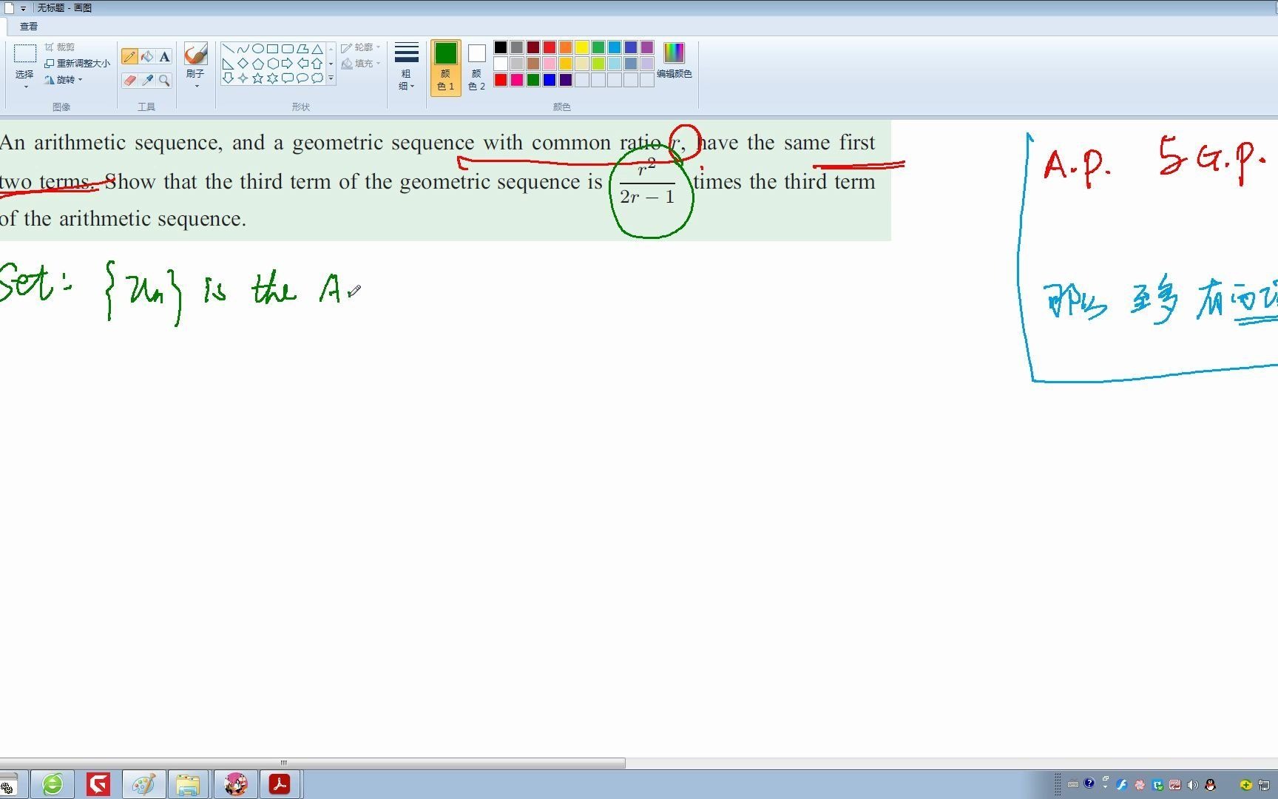
Task: Pick the Color picker eyedropper tool
Action: pos(148,80)
